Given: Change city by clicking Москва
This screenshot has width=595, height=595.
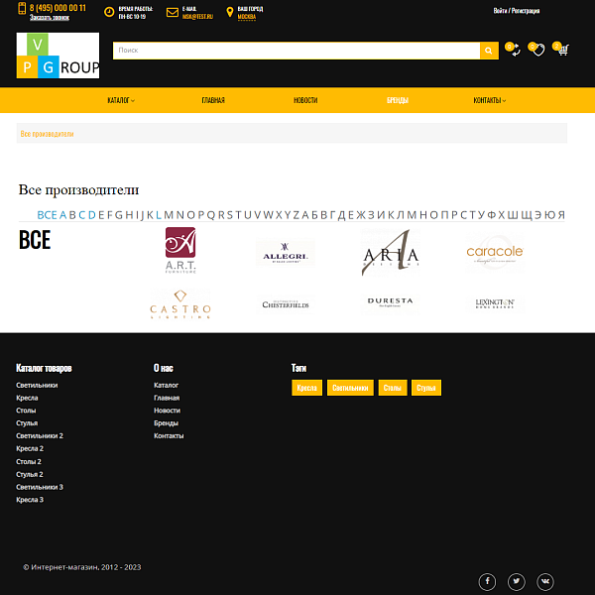Looking at the screenshot, I should coord(246,17).
